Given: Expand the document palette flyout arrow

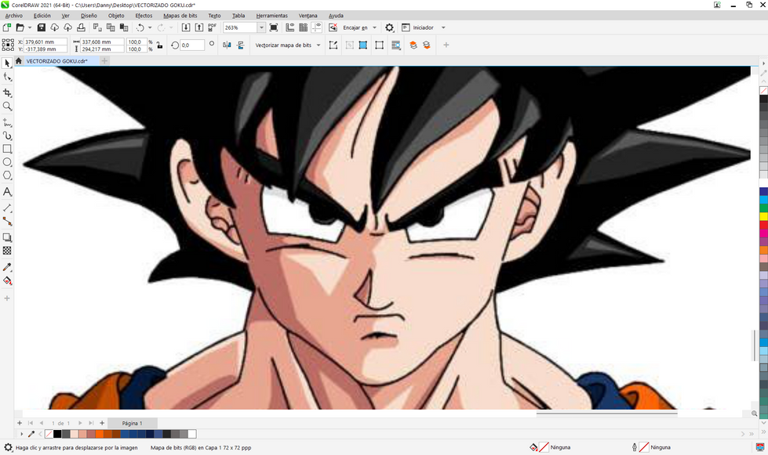Looking at the screenshot, I should [x=21, y=434].
